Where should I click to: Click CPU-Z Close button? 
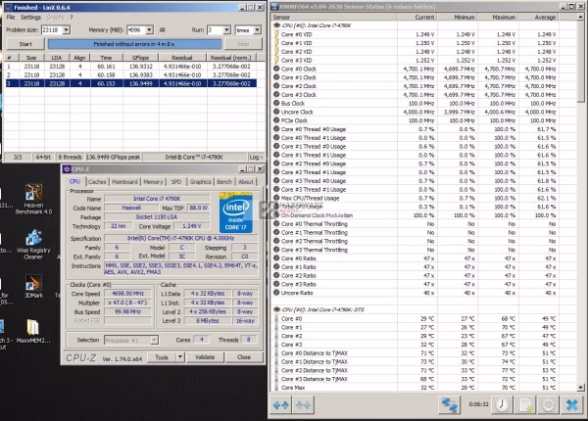244,357
